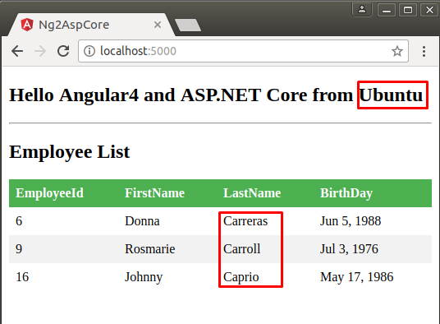This screenshot has height=324, width=440.
Task: Click the browser forward arrow
Action: [x=40, y=51]
